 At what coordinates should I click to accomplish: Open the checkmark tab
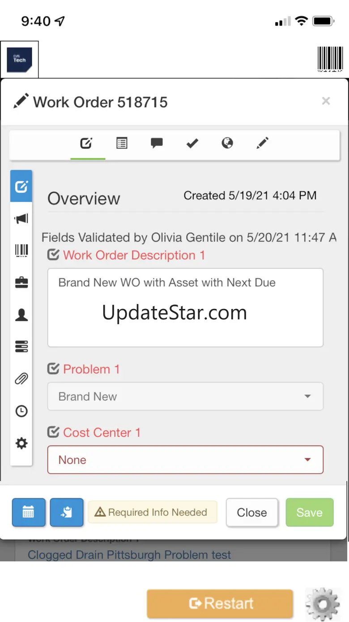pos(192,144)
